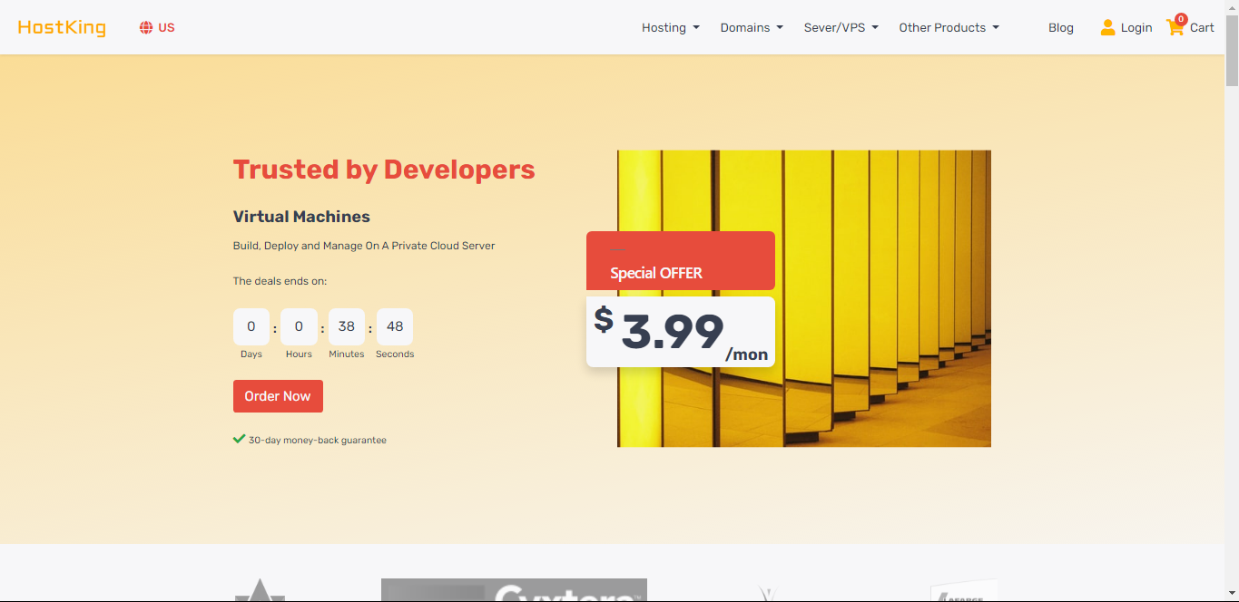The width and height of the screenshot is (1239, 602).
Task: Click the Special OFFER banner
Action: pos(680,261)
